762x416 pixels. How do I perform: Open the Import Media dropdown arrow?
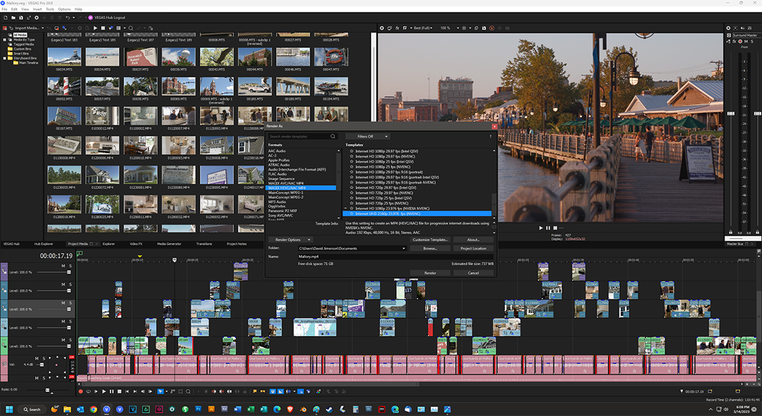pos(43,28)
